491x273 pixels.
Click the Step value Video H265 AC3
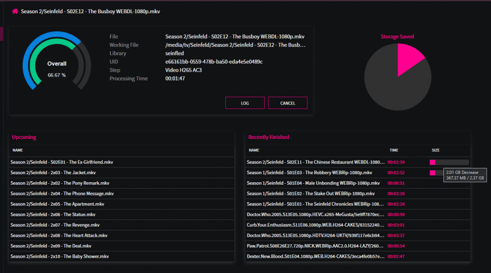coord(184,70)
